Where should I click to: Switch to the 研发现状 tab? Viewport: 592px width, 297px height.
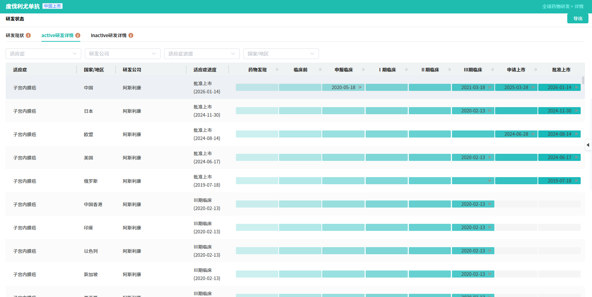coord(15,35)
